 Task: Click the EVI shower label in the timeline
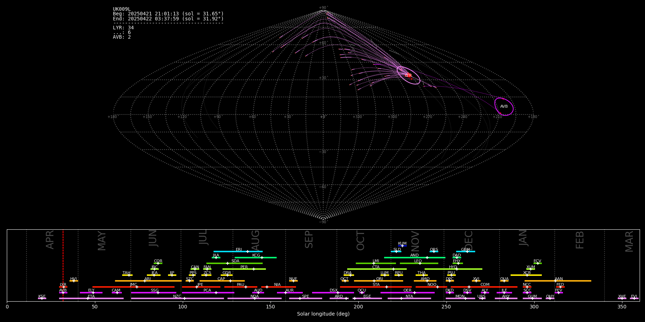pos(634,297)
